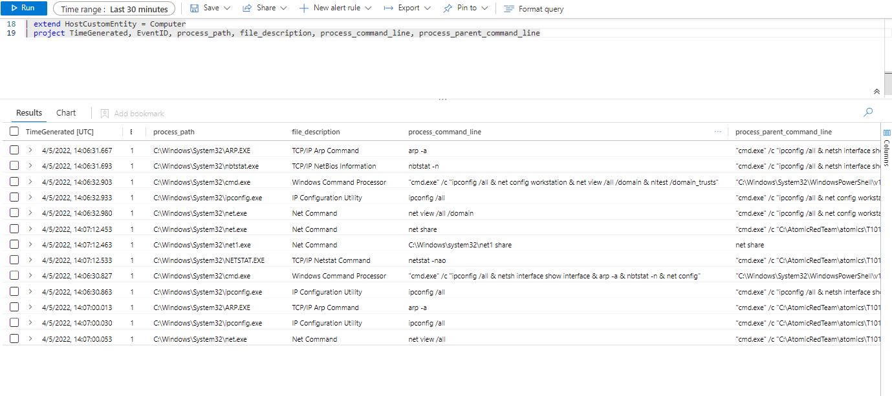Switch to the Chart tab
This screenshot has width=892, height=396.
coord(66,113)
